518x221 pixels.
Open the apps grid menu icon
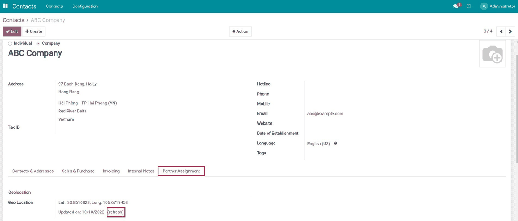click(5, 6)
